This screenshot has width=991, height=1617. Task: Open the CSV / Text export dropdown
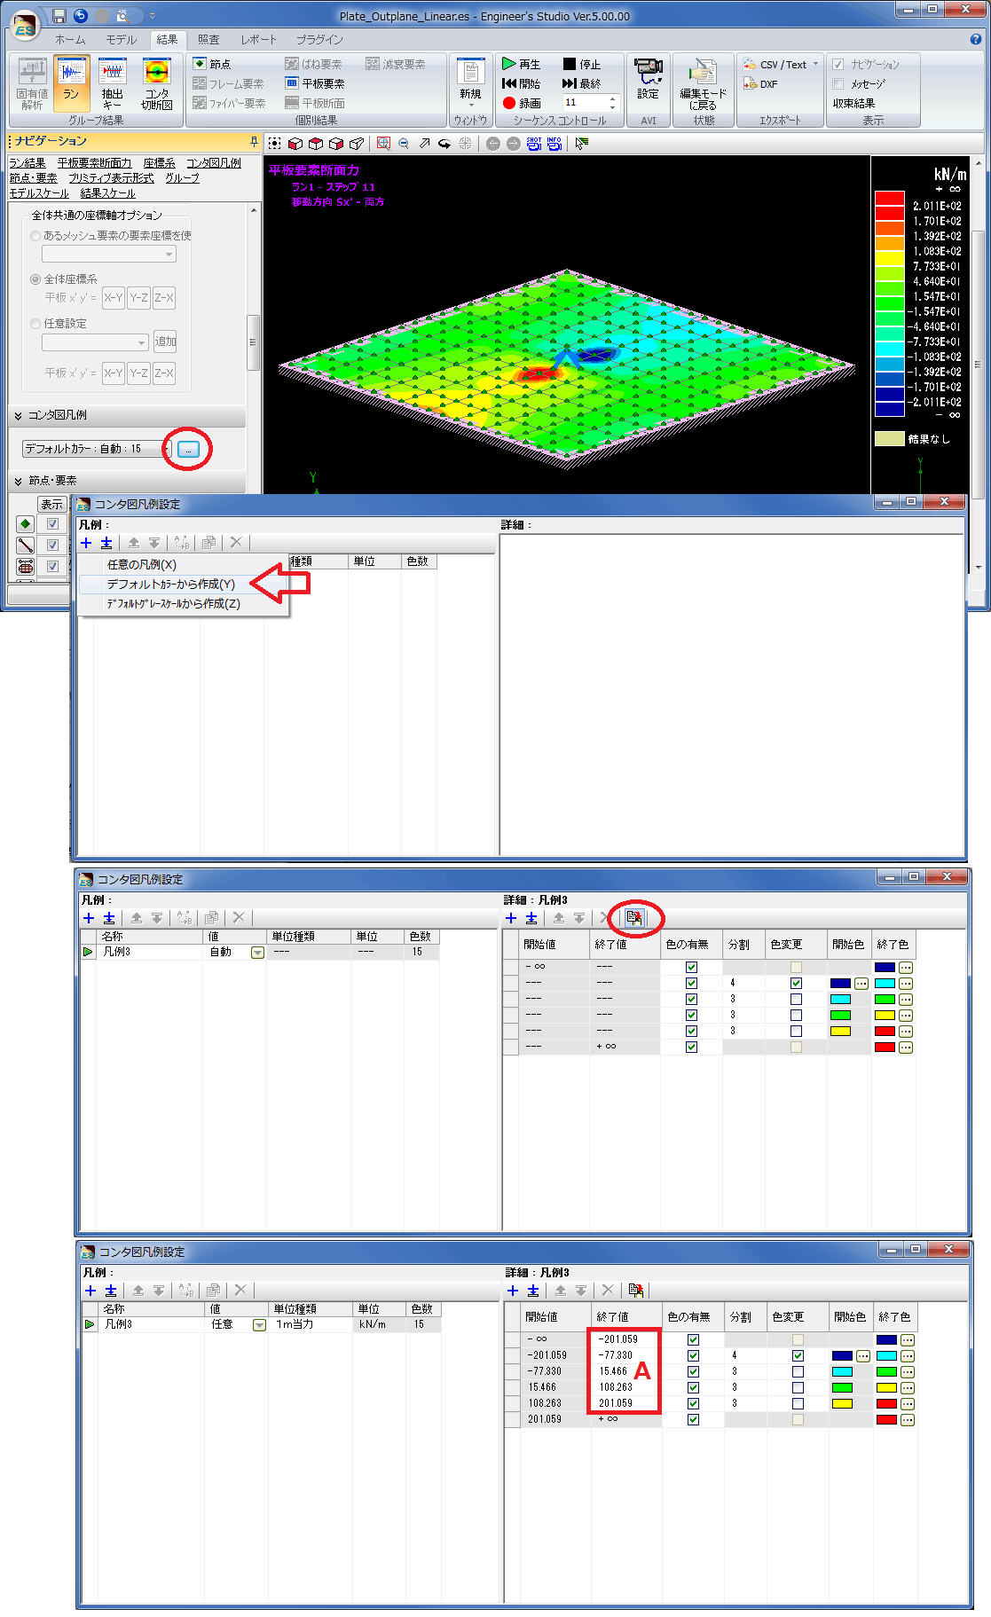pyautogui.click(x=815, y=64)
